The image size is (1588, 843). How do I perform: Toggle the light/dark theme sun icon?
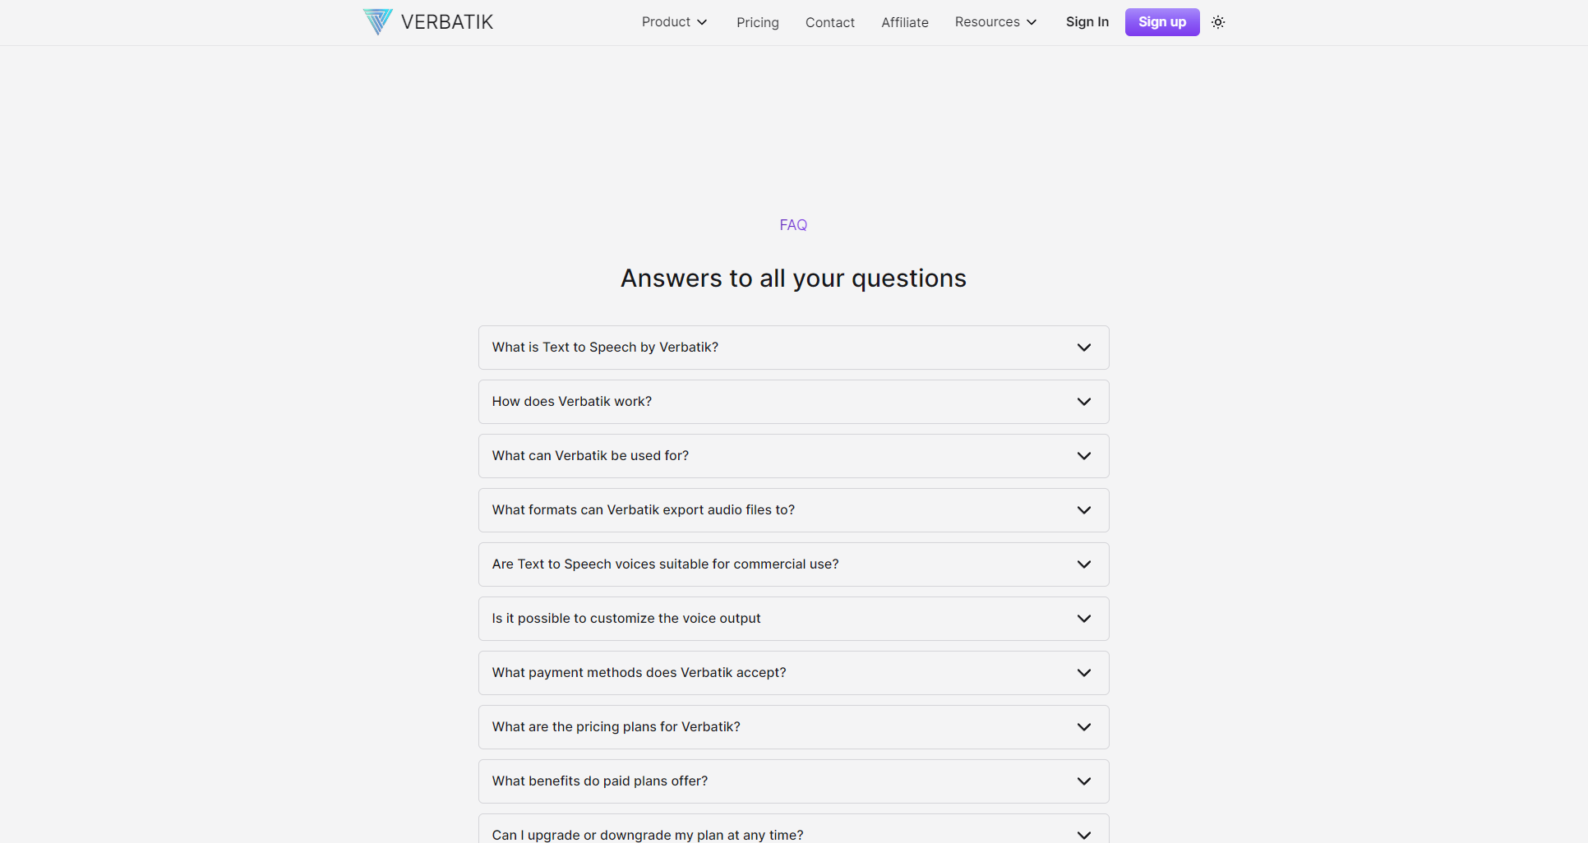coord(1218,22)
